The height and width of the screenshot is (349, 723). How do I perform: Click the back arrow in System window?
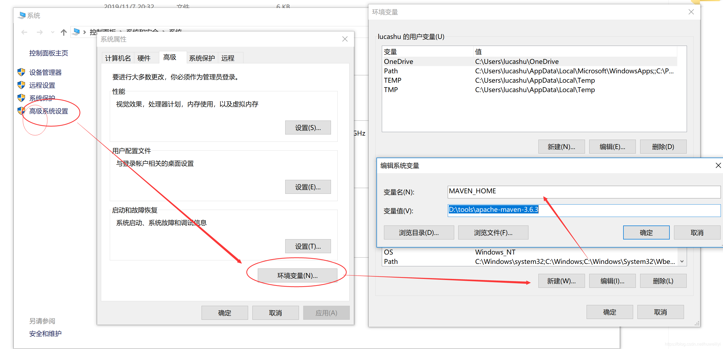[x=24, y=32]
